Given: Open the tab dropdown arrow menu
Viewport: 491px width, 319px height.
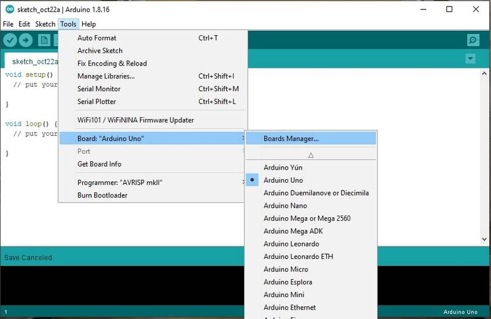Looking at the screenshot, I should pos(470,58).
